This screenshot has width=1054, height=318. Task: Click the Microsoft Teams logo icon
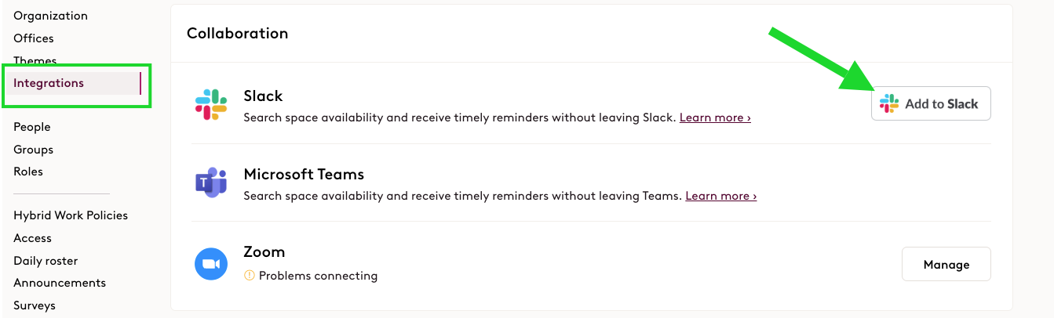point(210,182)
